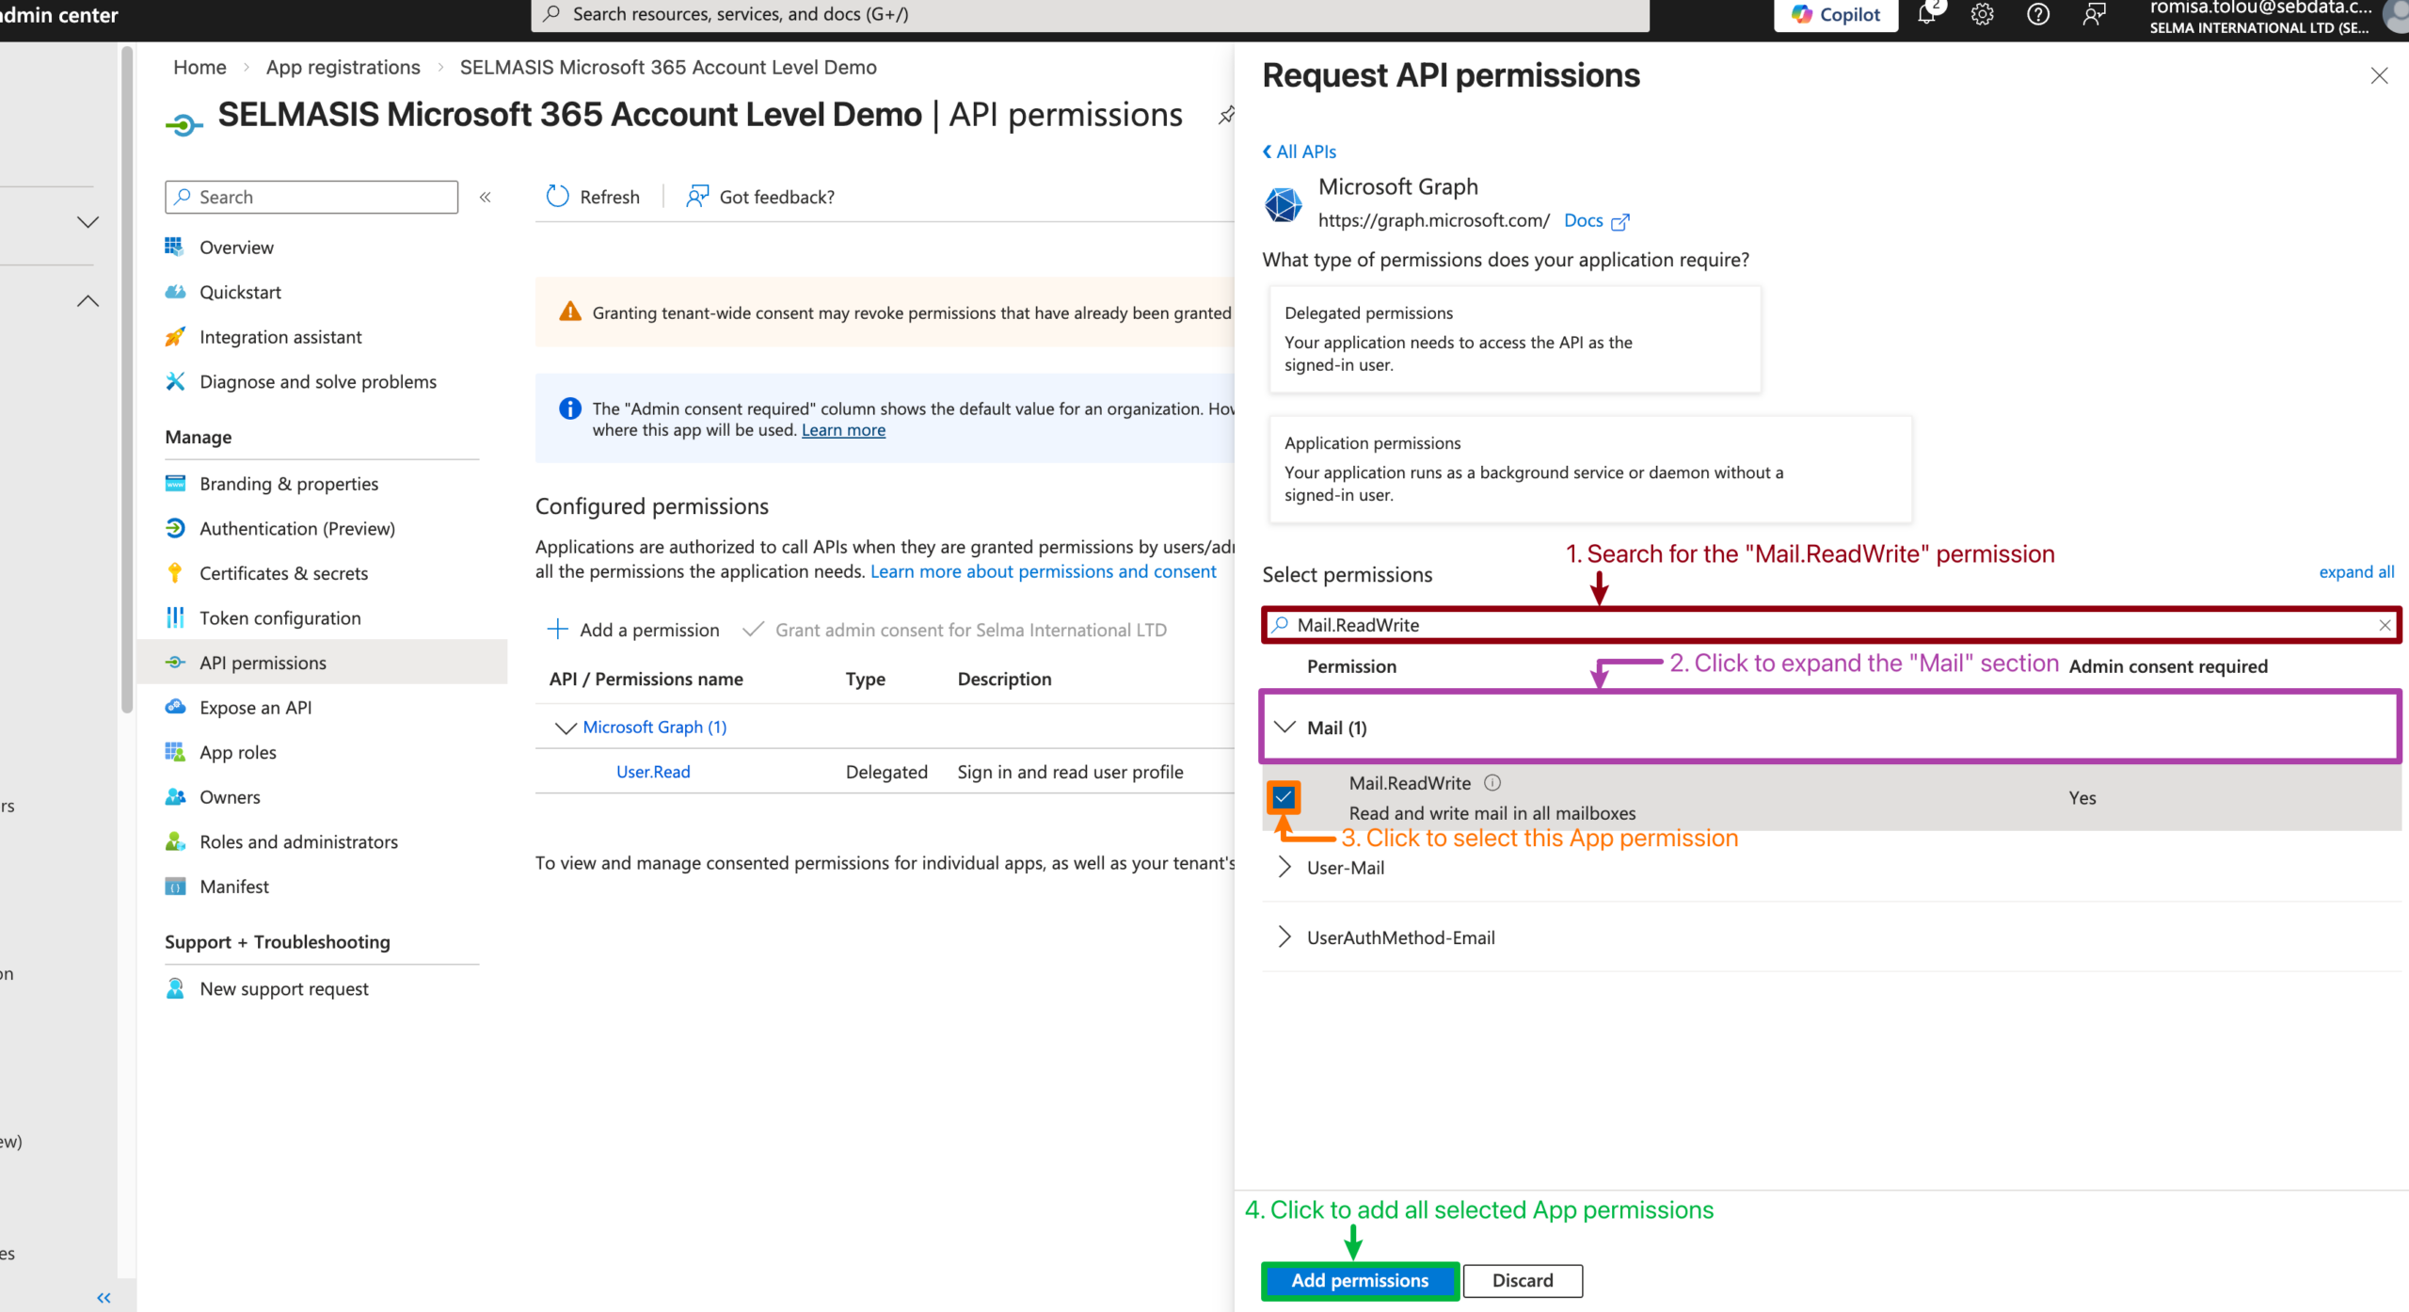Expand the UserAuthMethod-Email permission group
The image size is (2409, 1312).
point(1285,937)
